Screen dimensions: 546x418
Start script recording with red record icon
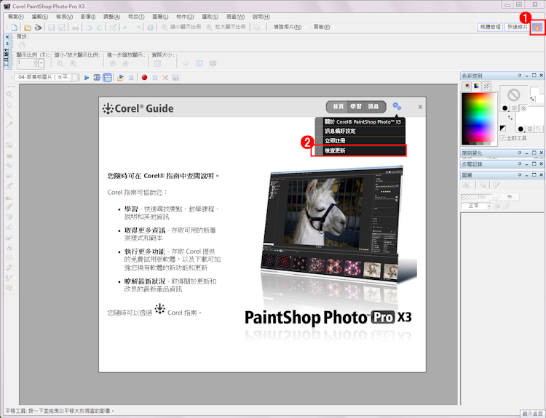point(144,77)
